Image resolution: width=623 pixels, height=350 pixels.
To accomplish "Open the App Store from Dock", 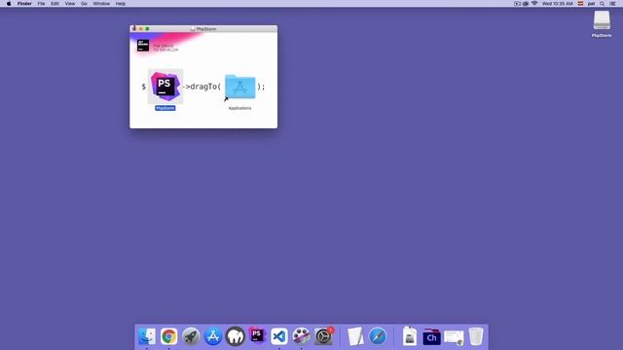I will [x=213, y=336].
